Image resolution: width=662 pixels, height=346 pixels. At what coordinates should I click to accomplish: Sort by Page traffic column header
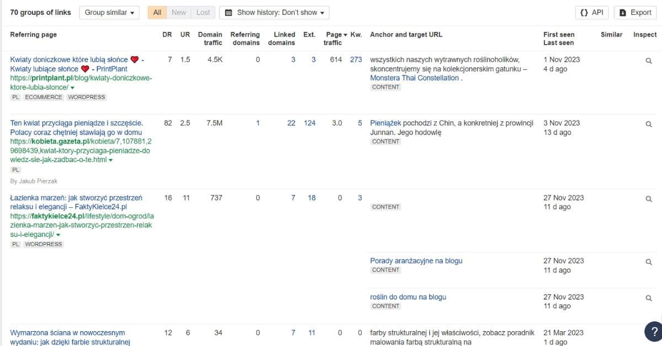point(335,39)
